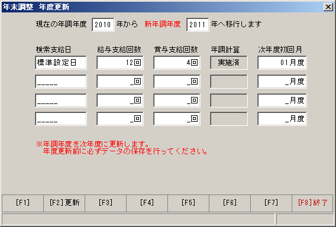Click the ※年調年度を次年度に更新します notice line
336x227 pixels.
pyautogui.click(x=92, y=144)
